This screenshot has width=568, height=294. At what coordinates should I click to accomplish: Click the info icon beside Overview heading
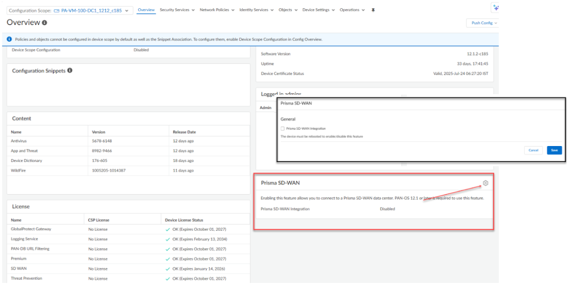[x=45, y=23]
